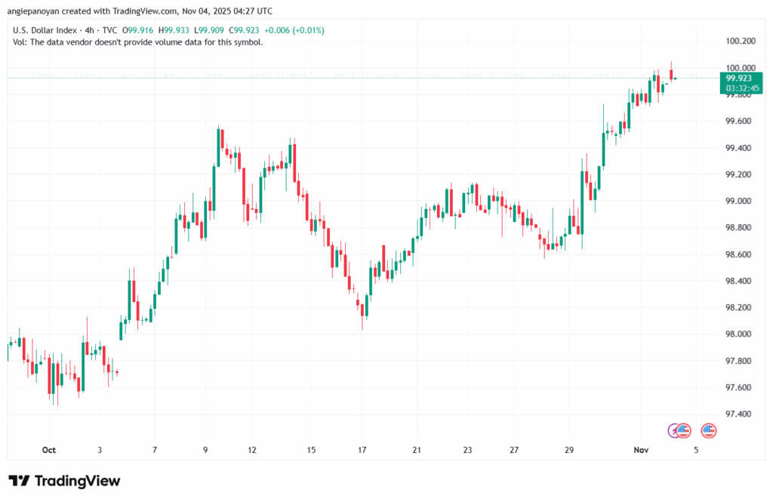Select the Nov label on the time axis
The height and width of the screenshot is (502, 773).
(x=640, y=450)
